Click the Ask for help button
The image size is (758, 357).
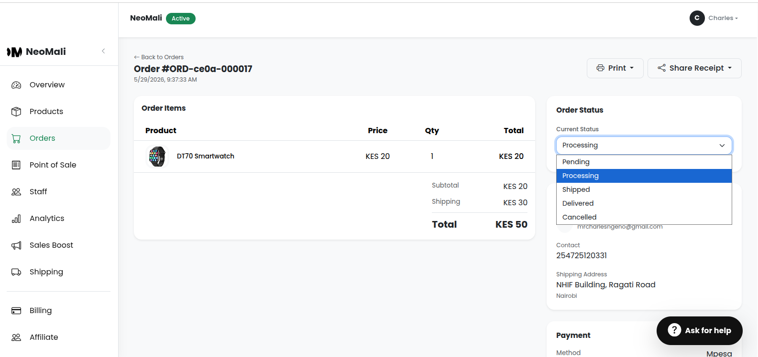(699, 331)
